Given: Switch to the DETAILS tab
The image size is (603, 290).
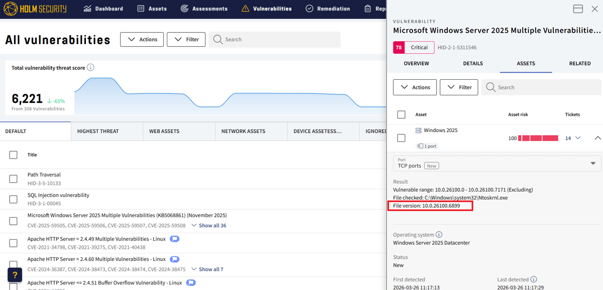Looking at the screenshot, I should pos(473,64).
